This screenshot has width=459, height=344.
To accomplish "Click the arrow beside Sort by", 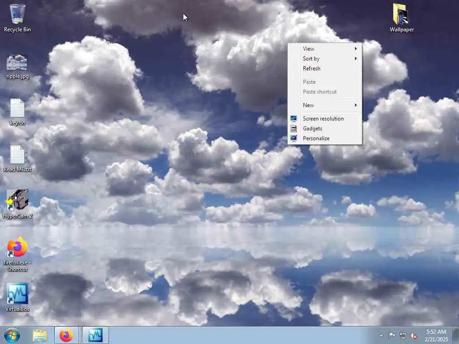I will [x=355, y=59].
